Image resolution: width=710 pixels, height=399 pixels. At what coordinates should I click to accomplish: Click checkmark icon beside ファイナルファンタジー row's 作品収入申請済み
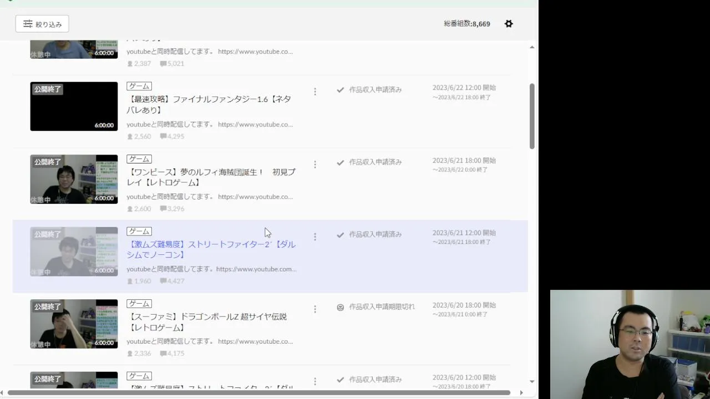pyautogui.click(x=341, y=90)
